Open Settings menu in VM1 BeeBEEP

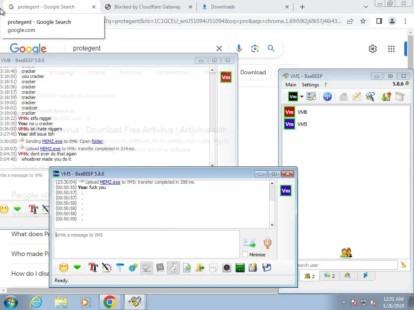click(310, 85)
